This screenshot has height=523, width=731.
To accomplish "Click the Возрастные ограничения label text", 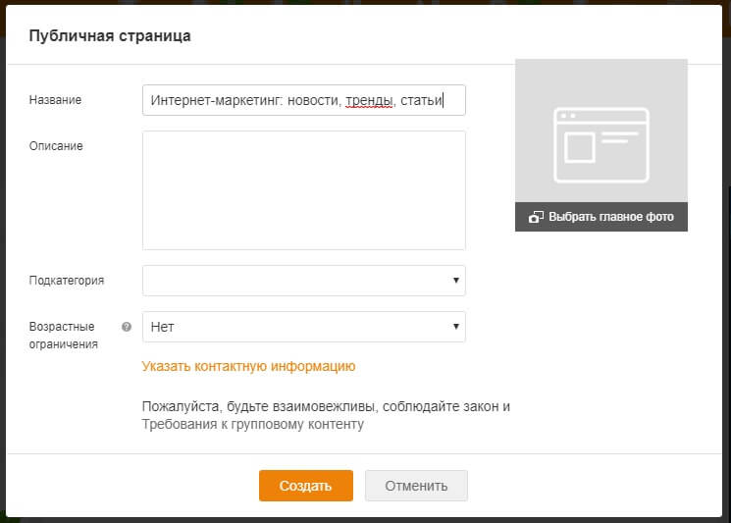I will (x=63, y=335).
